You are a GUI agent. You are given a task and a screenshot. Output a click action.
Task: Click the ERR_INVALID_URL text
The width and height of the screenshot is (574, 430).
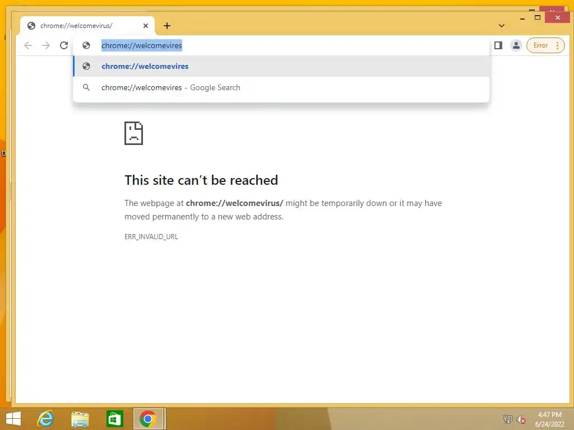click(x=151, y=237)
